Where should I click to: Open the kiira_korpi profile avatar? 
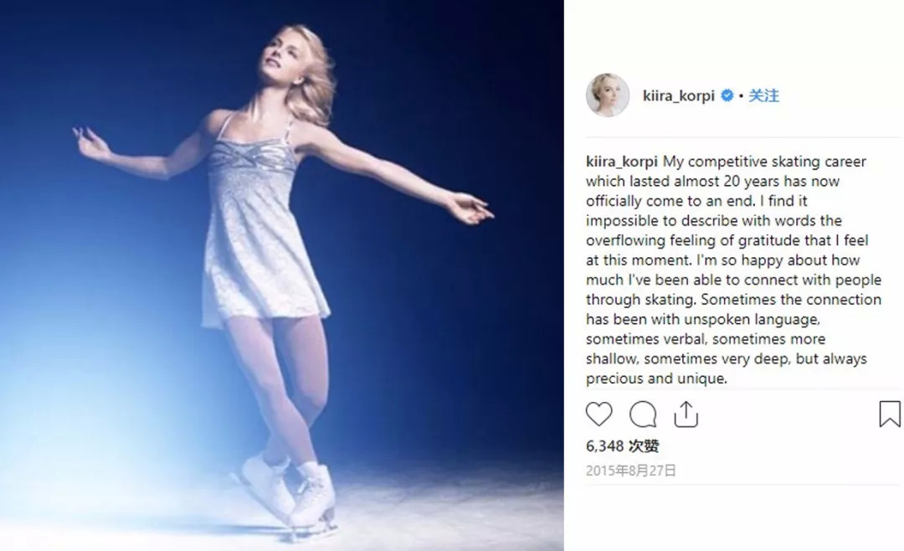tap(607, 95)
